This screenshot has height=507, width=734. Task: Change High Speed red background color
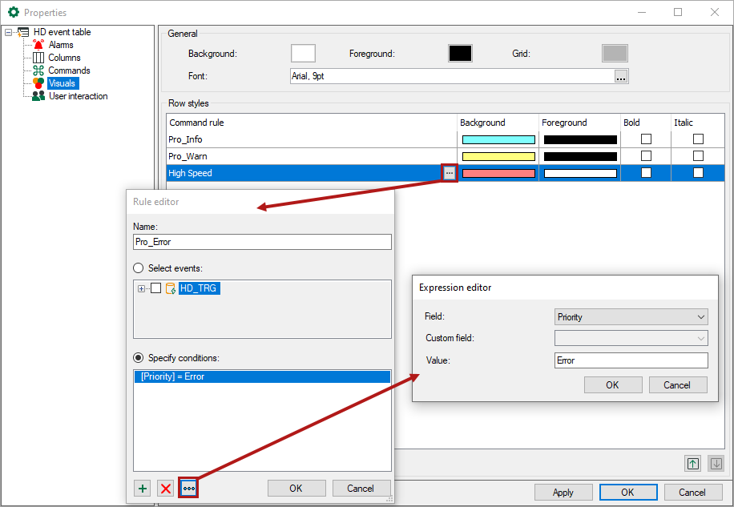[498, 173]
